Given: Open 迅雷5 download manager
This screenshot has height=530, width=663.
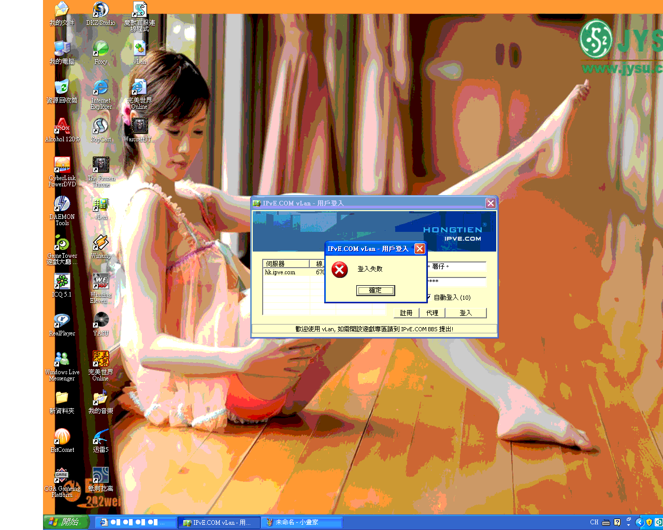Looking at the screenshot, I should (100, 437).
